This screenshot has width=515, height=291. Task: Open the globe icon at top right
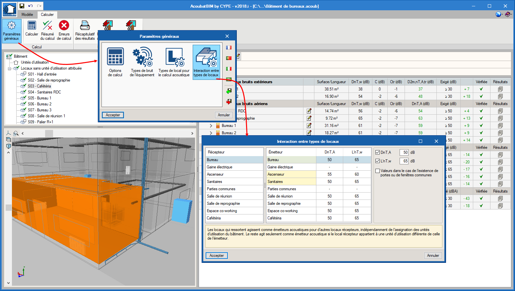498,14
